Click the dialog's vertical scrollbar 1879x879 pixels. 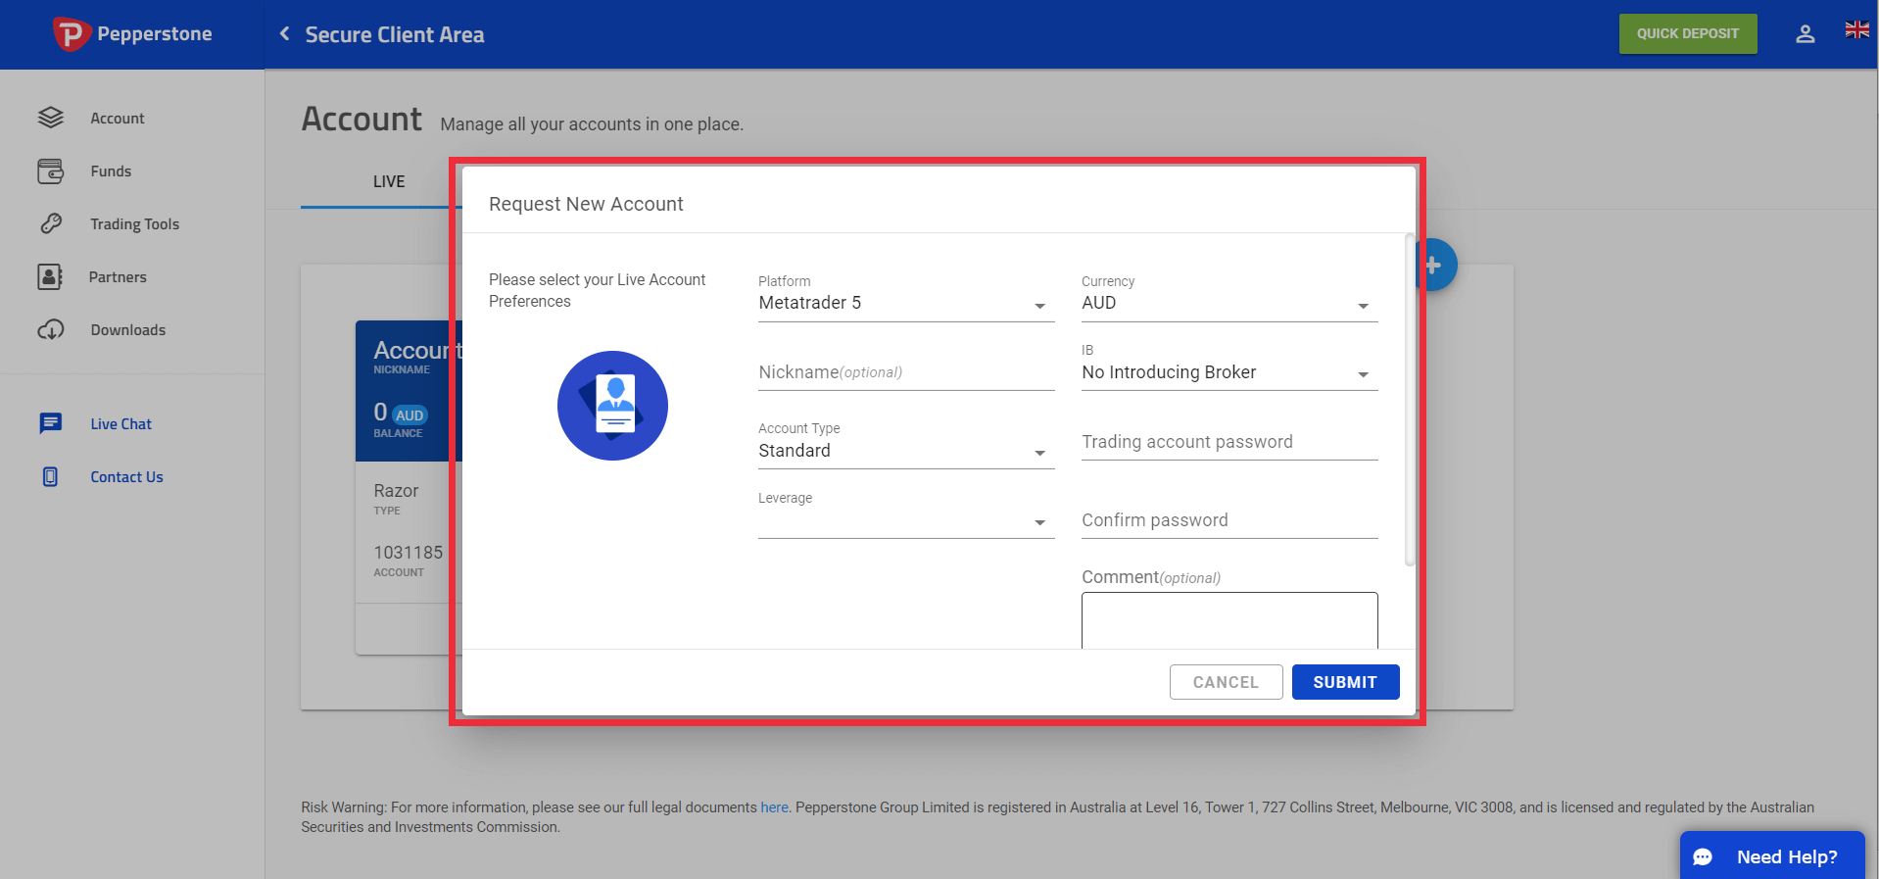pos(1410,400)
